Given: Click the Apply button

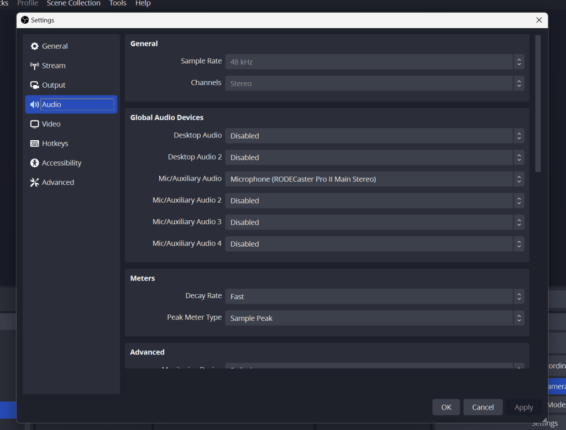Looking at the screenshot, I should point(524,407).
